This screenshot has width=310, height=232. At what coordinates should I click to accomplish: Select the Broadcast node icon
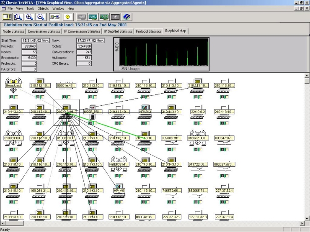click(x=13, y=85)
